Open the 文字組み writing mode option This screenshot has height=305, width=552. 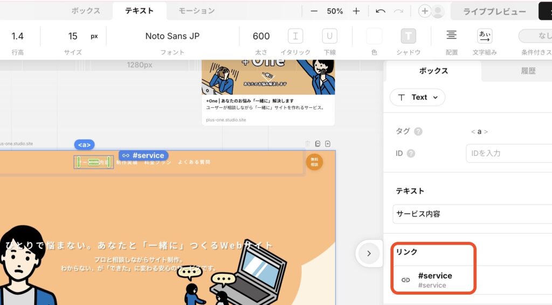pyautogui.click(x=485, y=36)
